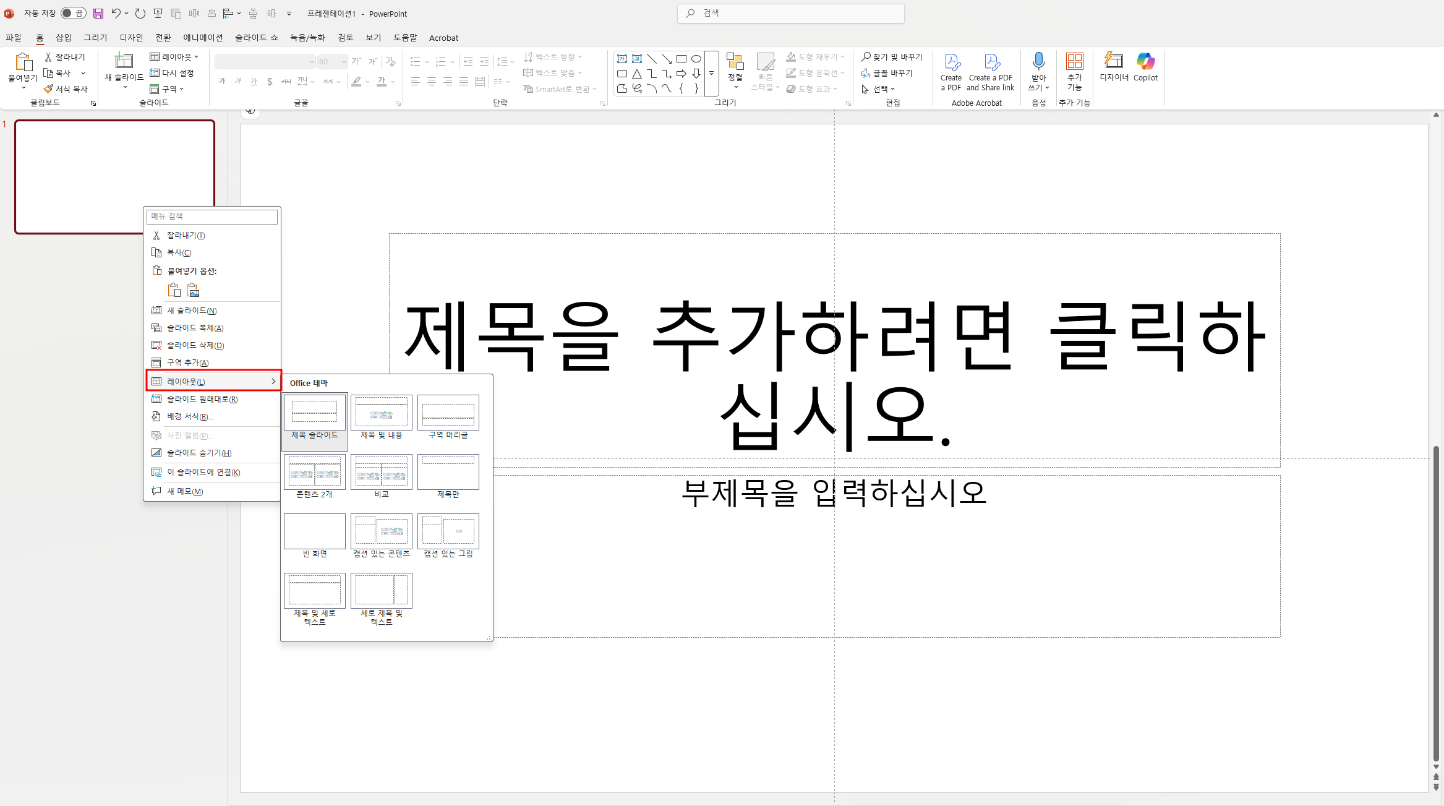
Task: Click the New Slide (새 슬라이드) ribbon icon
Action: (x=124, y=62)
